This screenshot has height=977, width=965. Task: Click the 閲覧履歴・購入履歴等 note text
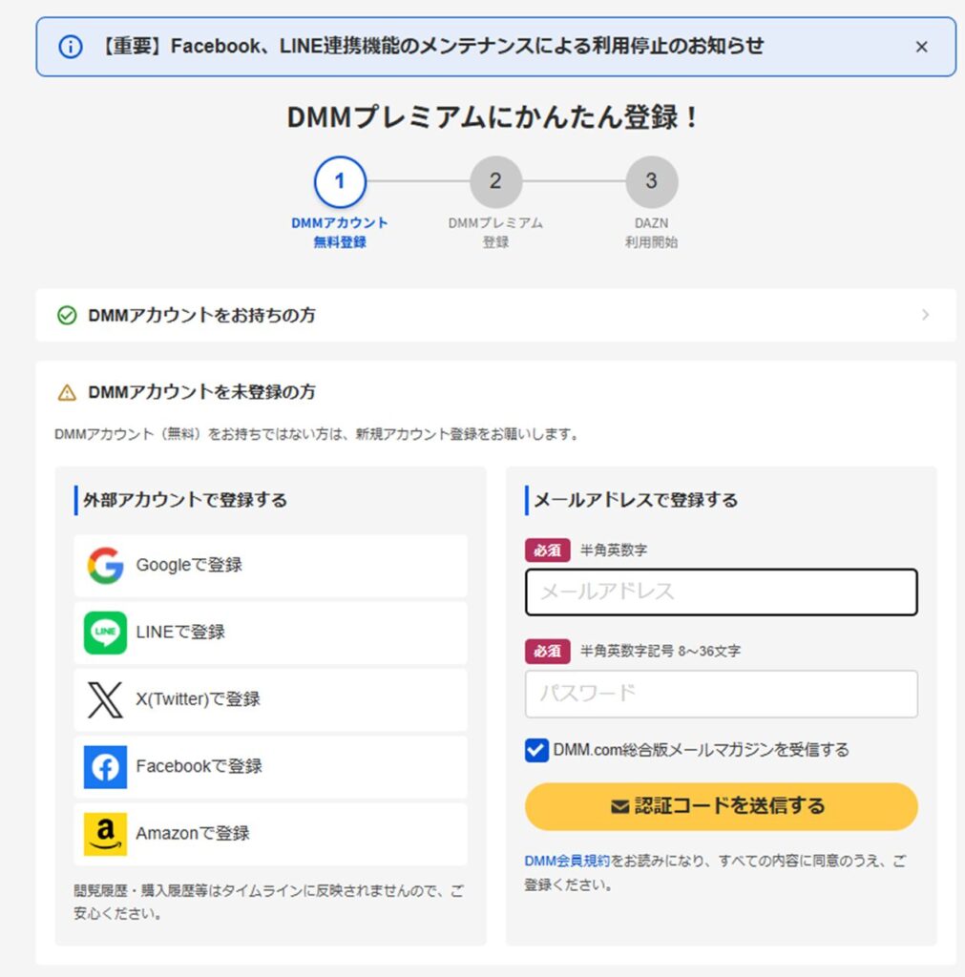[268, 902]
